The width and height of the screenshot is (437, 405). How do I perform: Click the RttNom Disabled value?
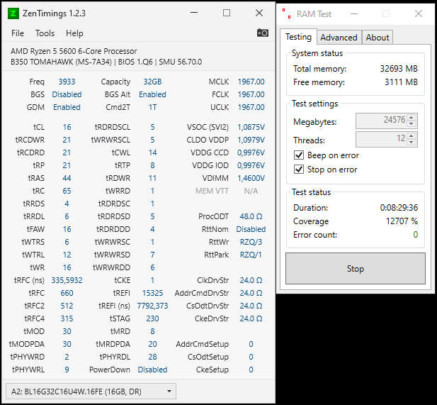(x=251, y=229)
